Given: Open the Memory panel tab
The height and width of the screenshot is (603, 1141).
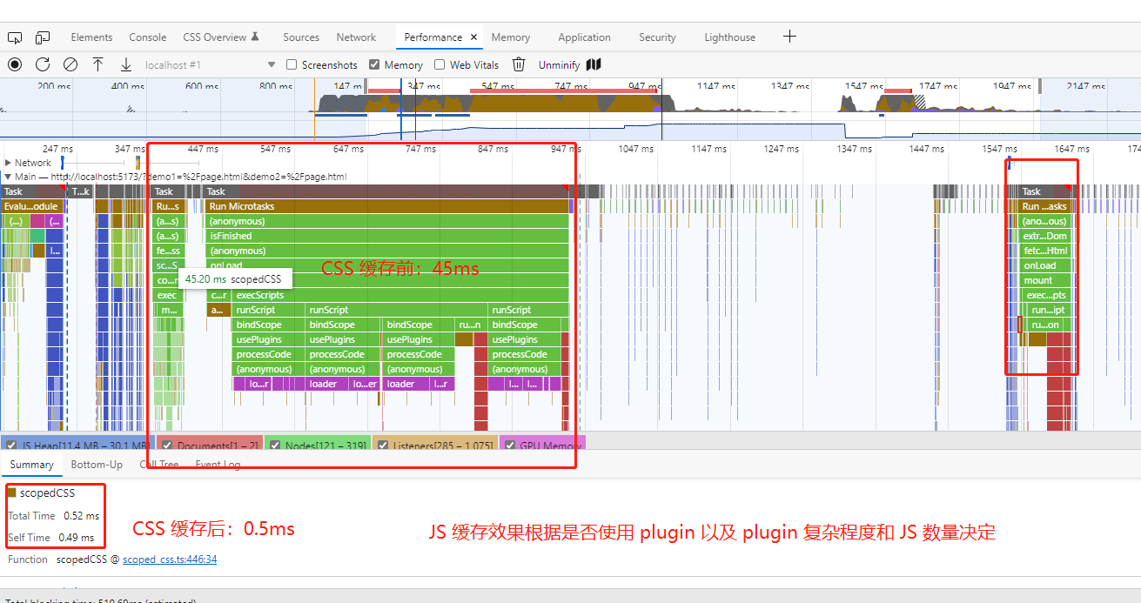Looking at the screenshot, I should pos(510,37).
